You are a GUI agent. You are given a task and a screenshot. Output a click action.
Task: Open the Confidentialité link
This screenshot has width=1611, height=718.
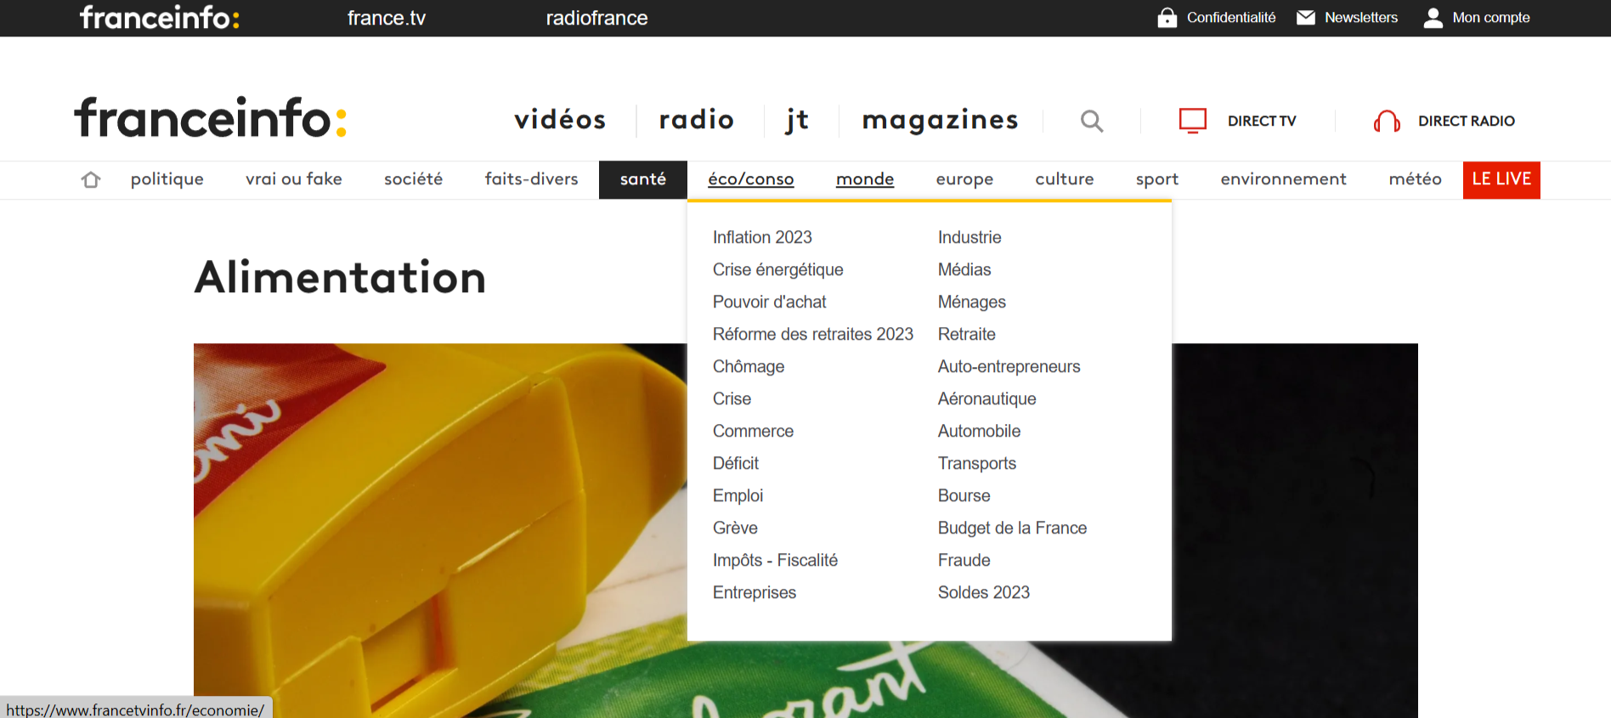click(x=1231, y=18)
